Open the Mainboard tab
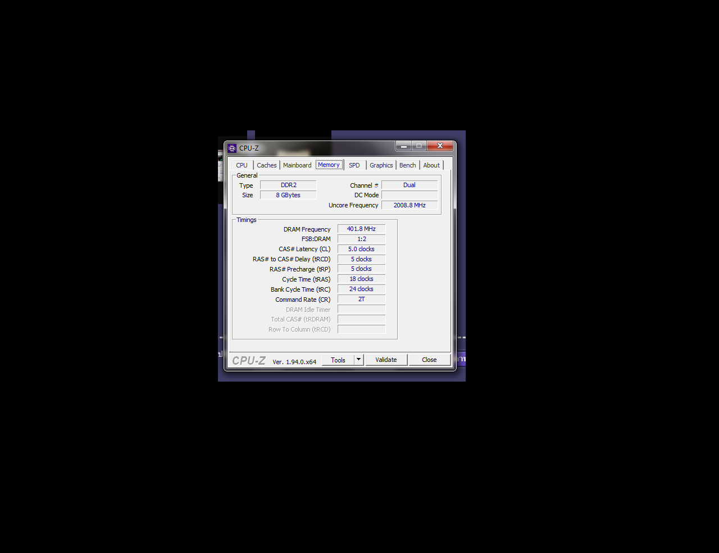The height and width of the screenshot is (553, 719). pyautogui.click(x=297, y=165)
